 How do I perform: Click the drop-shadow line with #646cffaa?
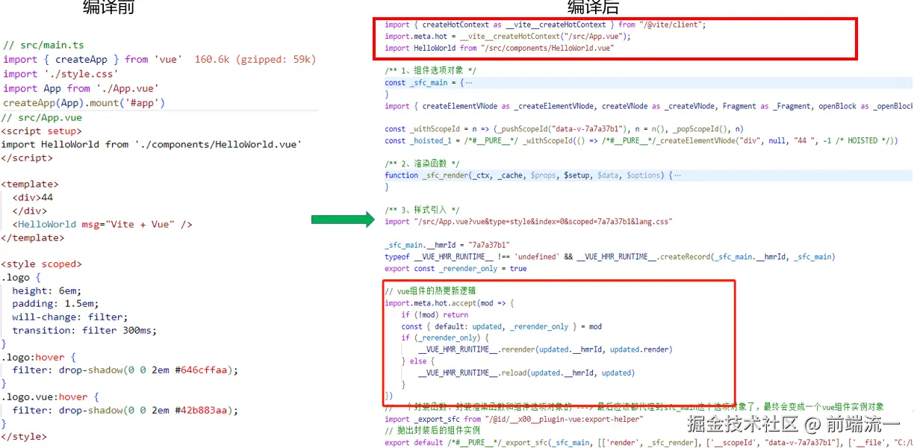point(125,370)
